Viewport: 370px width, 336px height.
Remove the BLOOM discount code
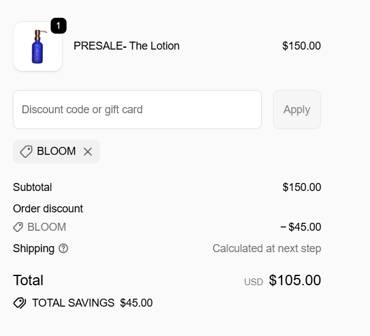pos(88,152)
